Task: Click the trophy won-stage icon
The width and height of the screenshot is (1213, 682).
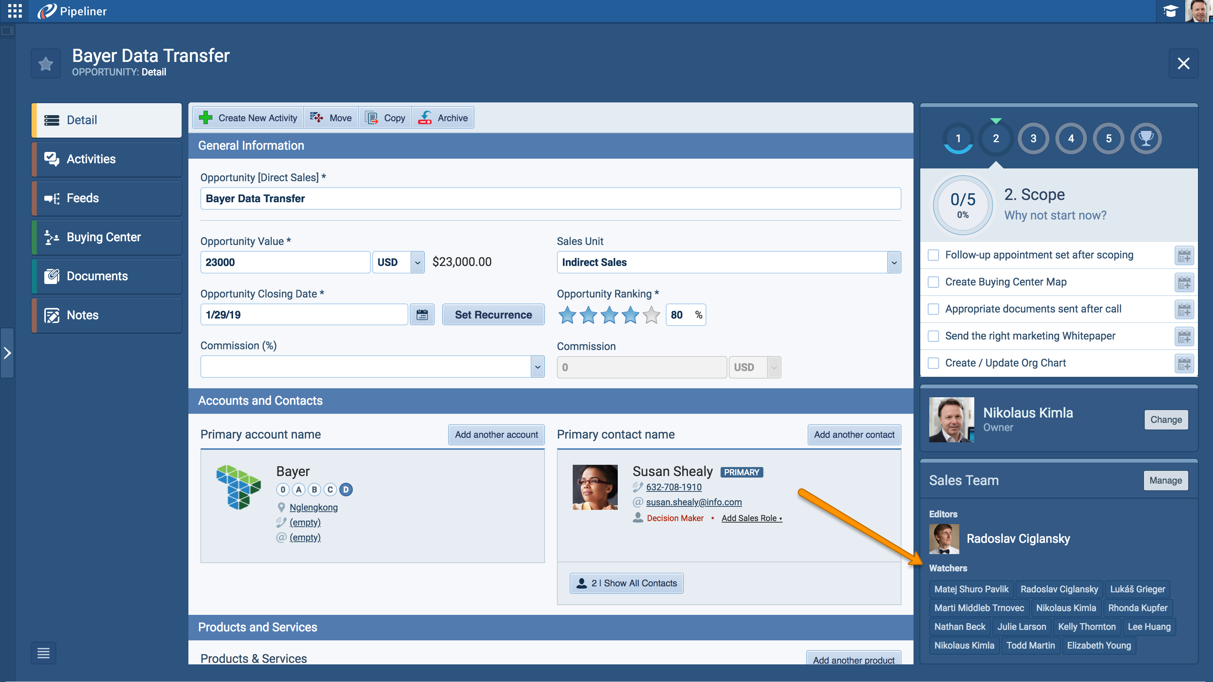Action: tap(1146, 138)
